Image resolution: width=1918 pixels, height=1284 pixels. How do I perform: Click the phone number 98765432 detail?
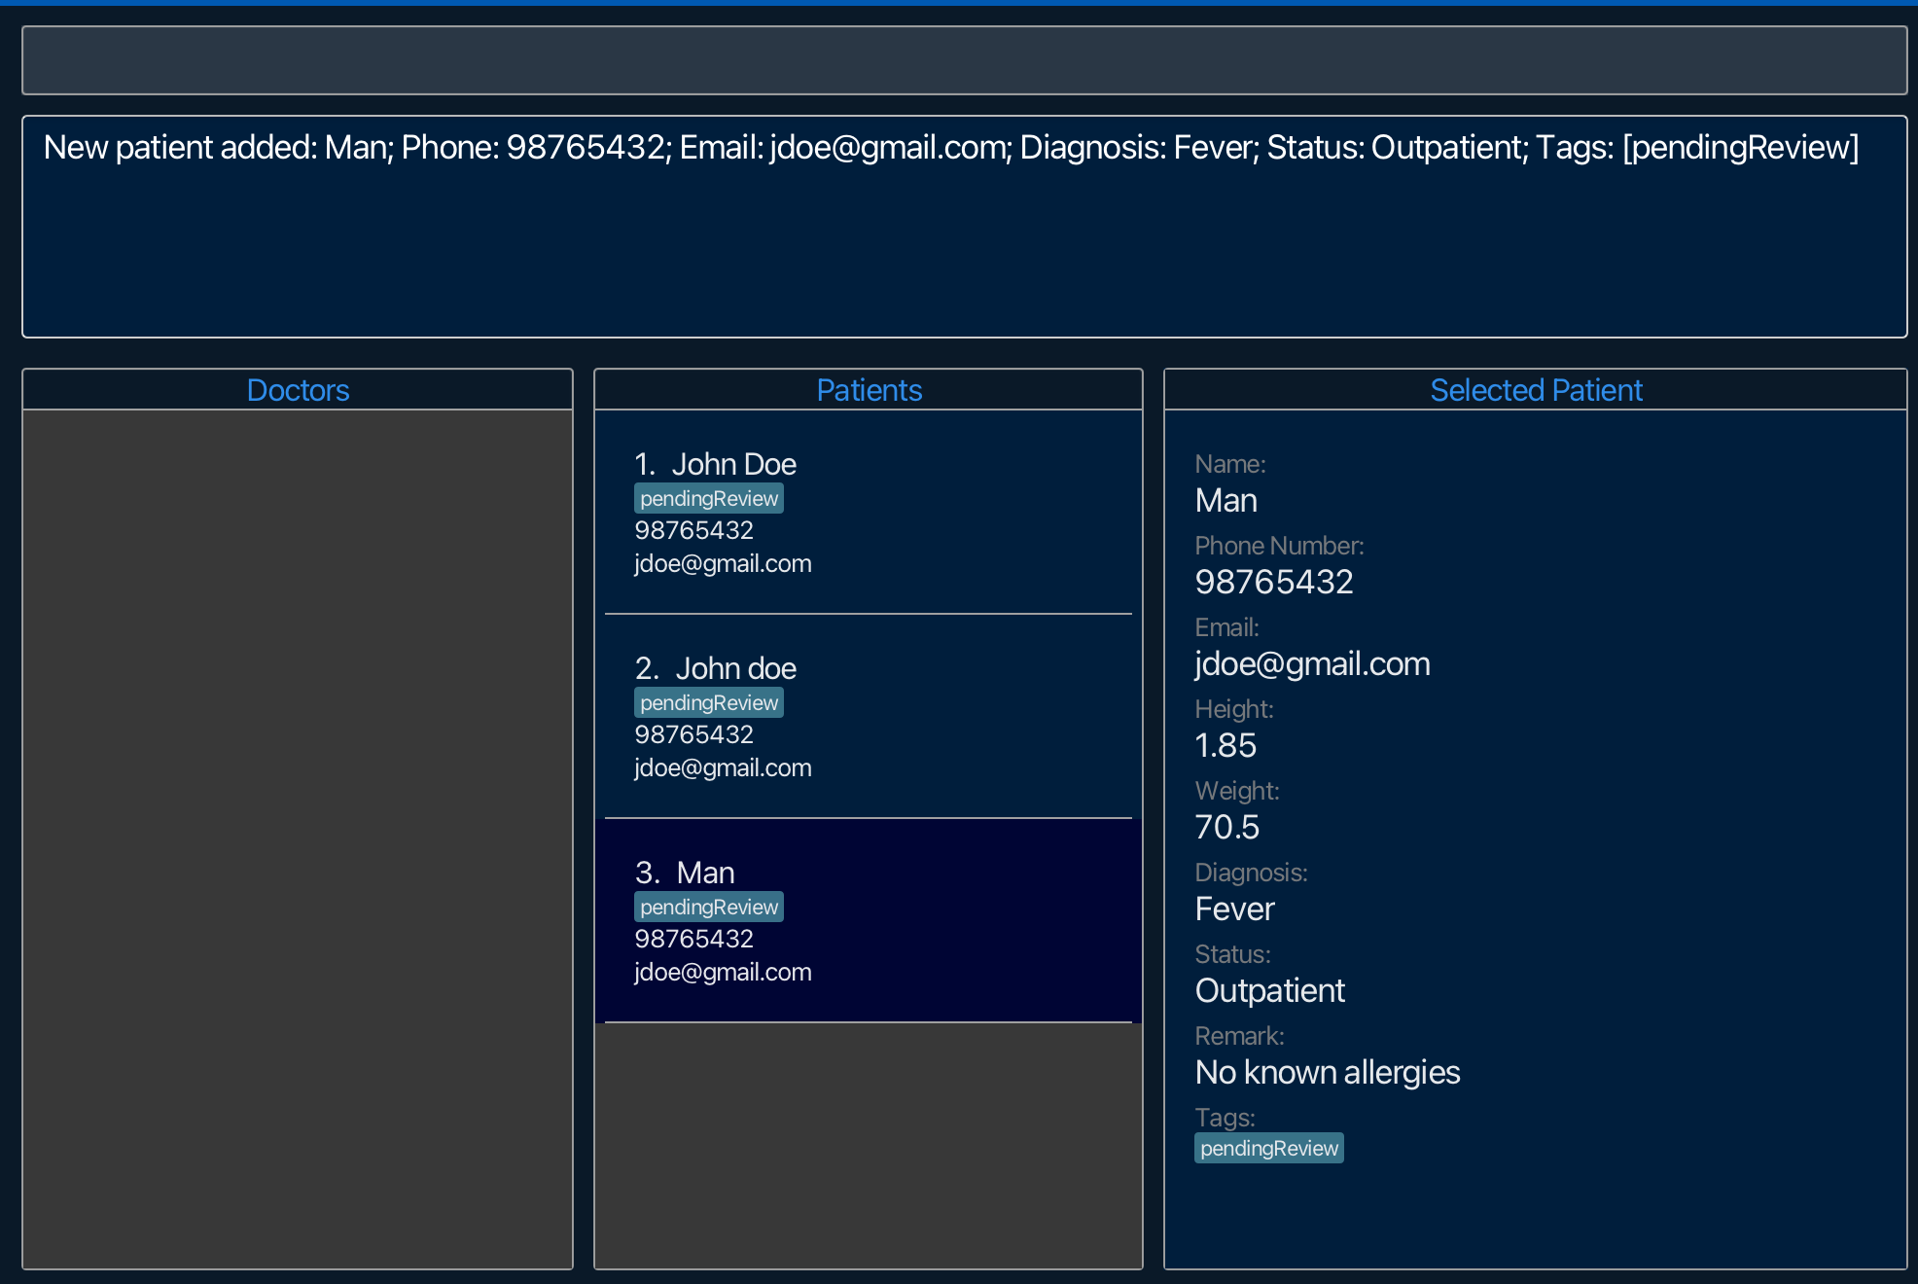tap(1273, 582)
